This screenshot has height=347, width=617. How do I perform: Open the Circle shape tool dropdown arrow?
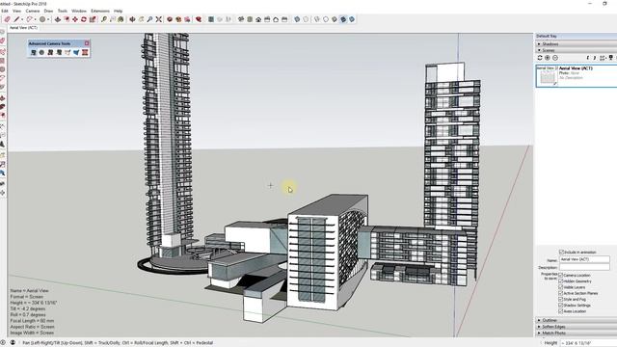point(48,19)
